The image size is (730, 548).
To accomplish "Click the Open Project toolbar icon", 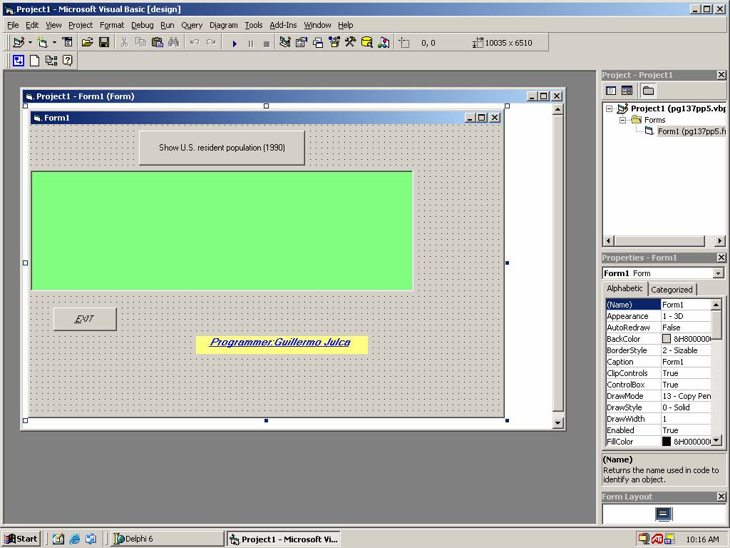I will click(x=87, y=43).
